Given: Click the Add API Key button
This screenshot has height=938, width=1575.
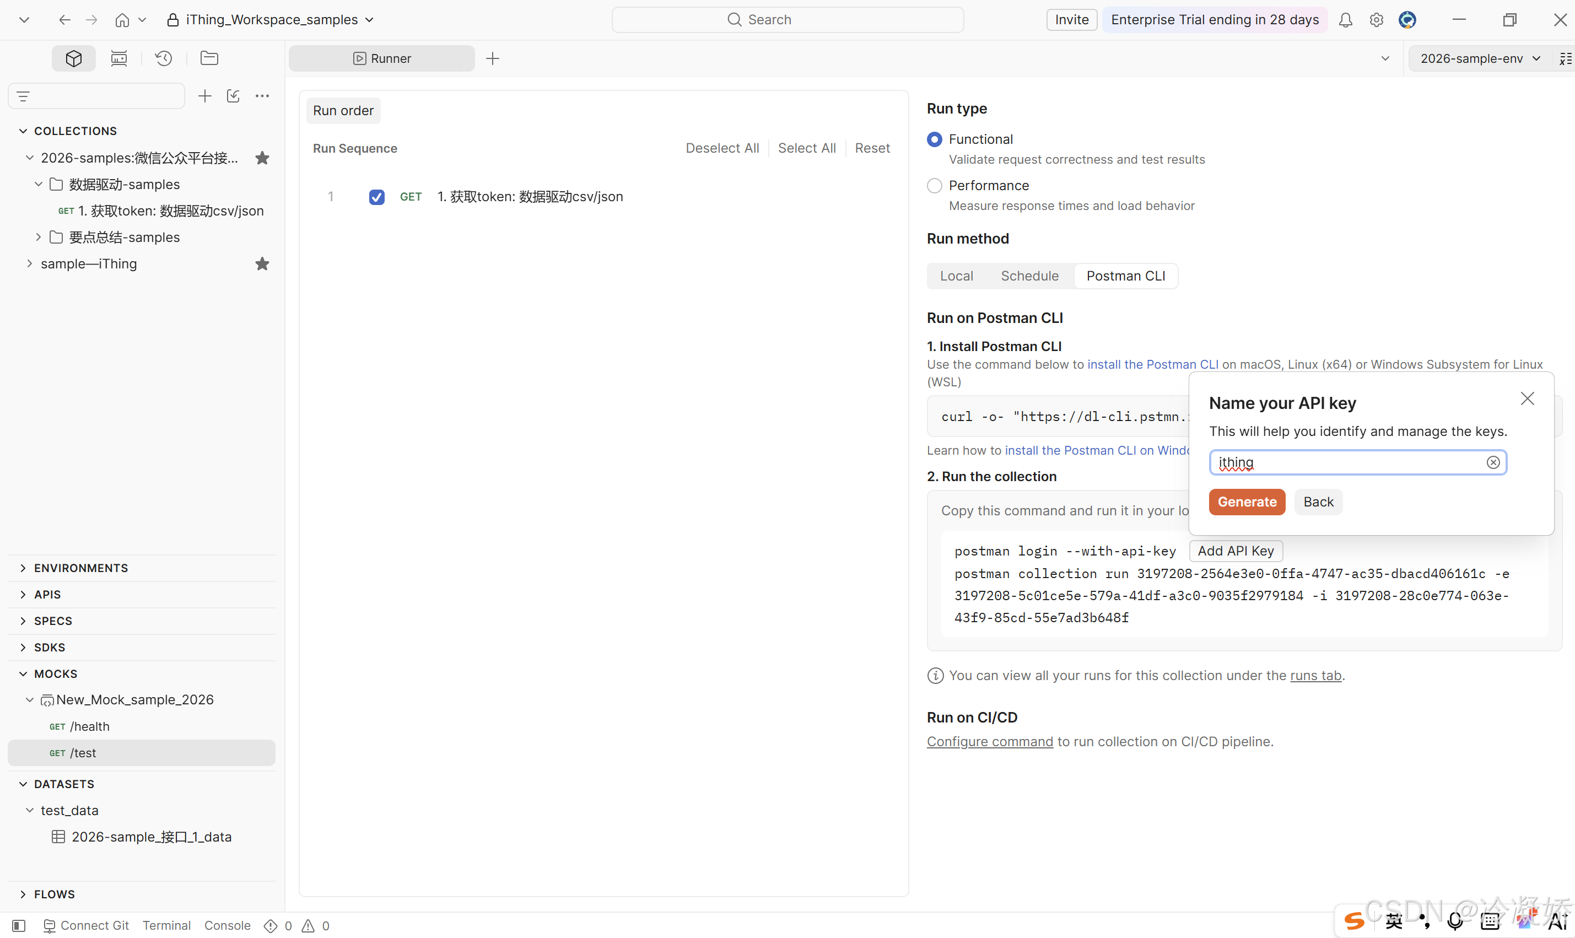Looking at the screenshot, I should (1236, 551).
